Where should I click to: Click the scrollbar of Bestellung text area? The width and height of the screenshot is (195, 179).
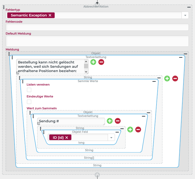(x=86, y=66)
